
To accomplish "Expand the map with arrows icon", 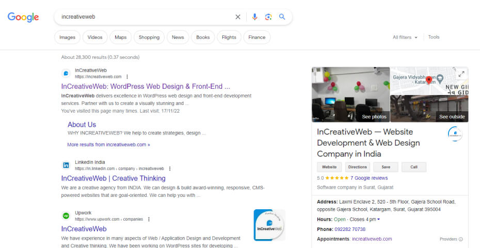I will click(461, 74).
